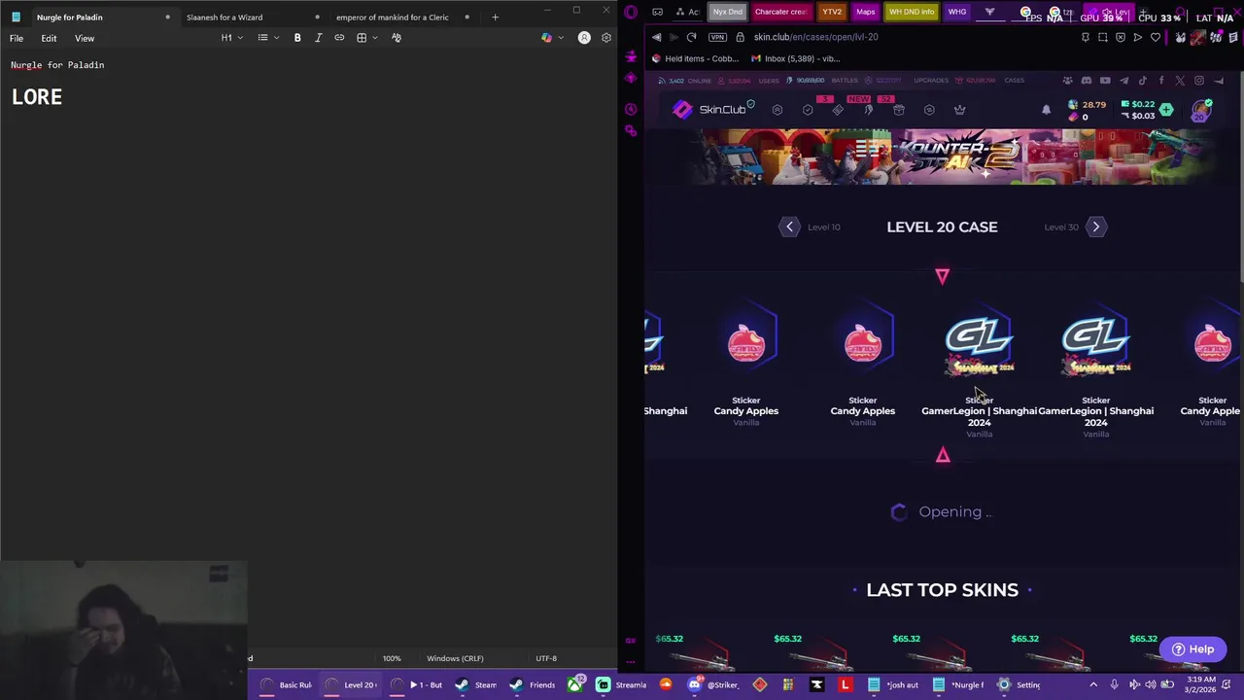
Task: Take a snapshot with browser snapshot icon
Action: 1103,37
